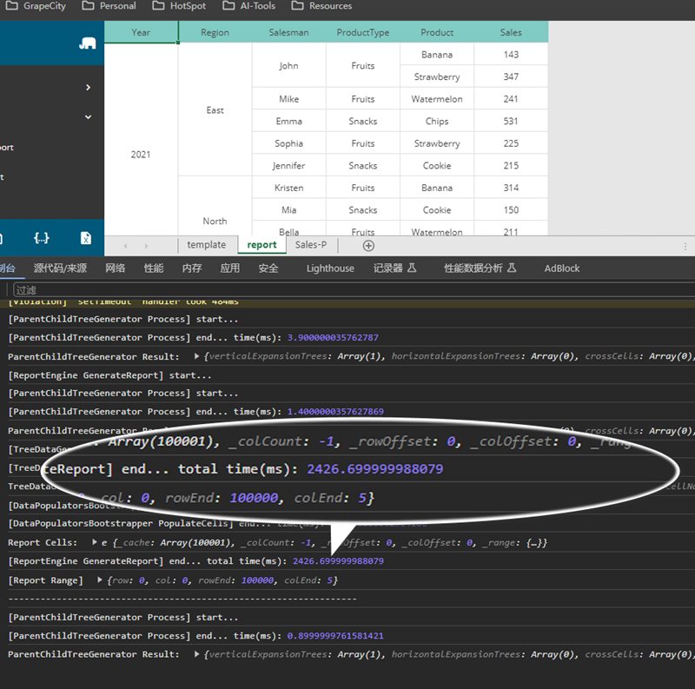Switch to the Sales-P sheet tab

[x=311, y=245]
